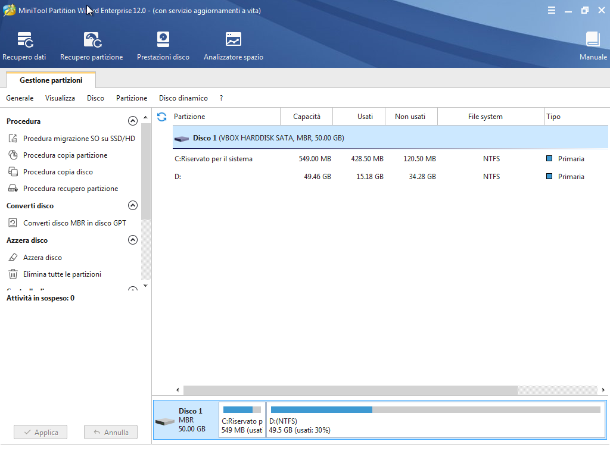610x457 pixels.
Task: Click the disk icon in bottom Disco 1 map
Action: click(x=165, y=422)
